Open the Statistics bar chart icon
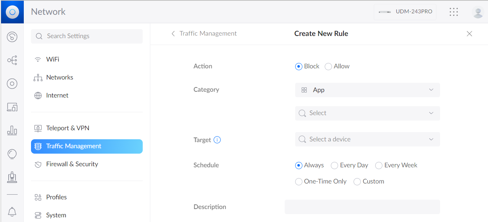 [x=12, y=130]
